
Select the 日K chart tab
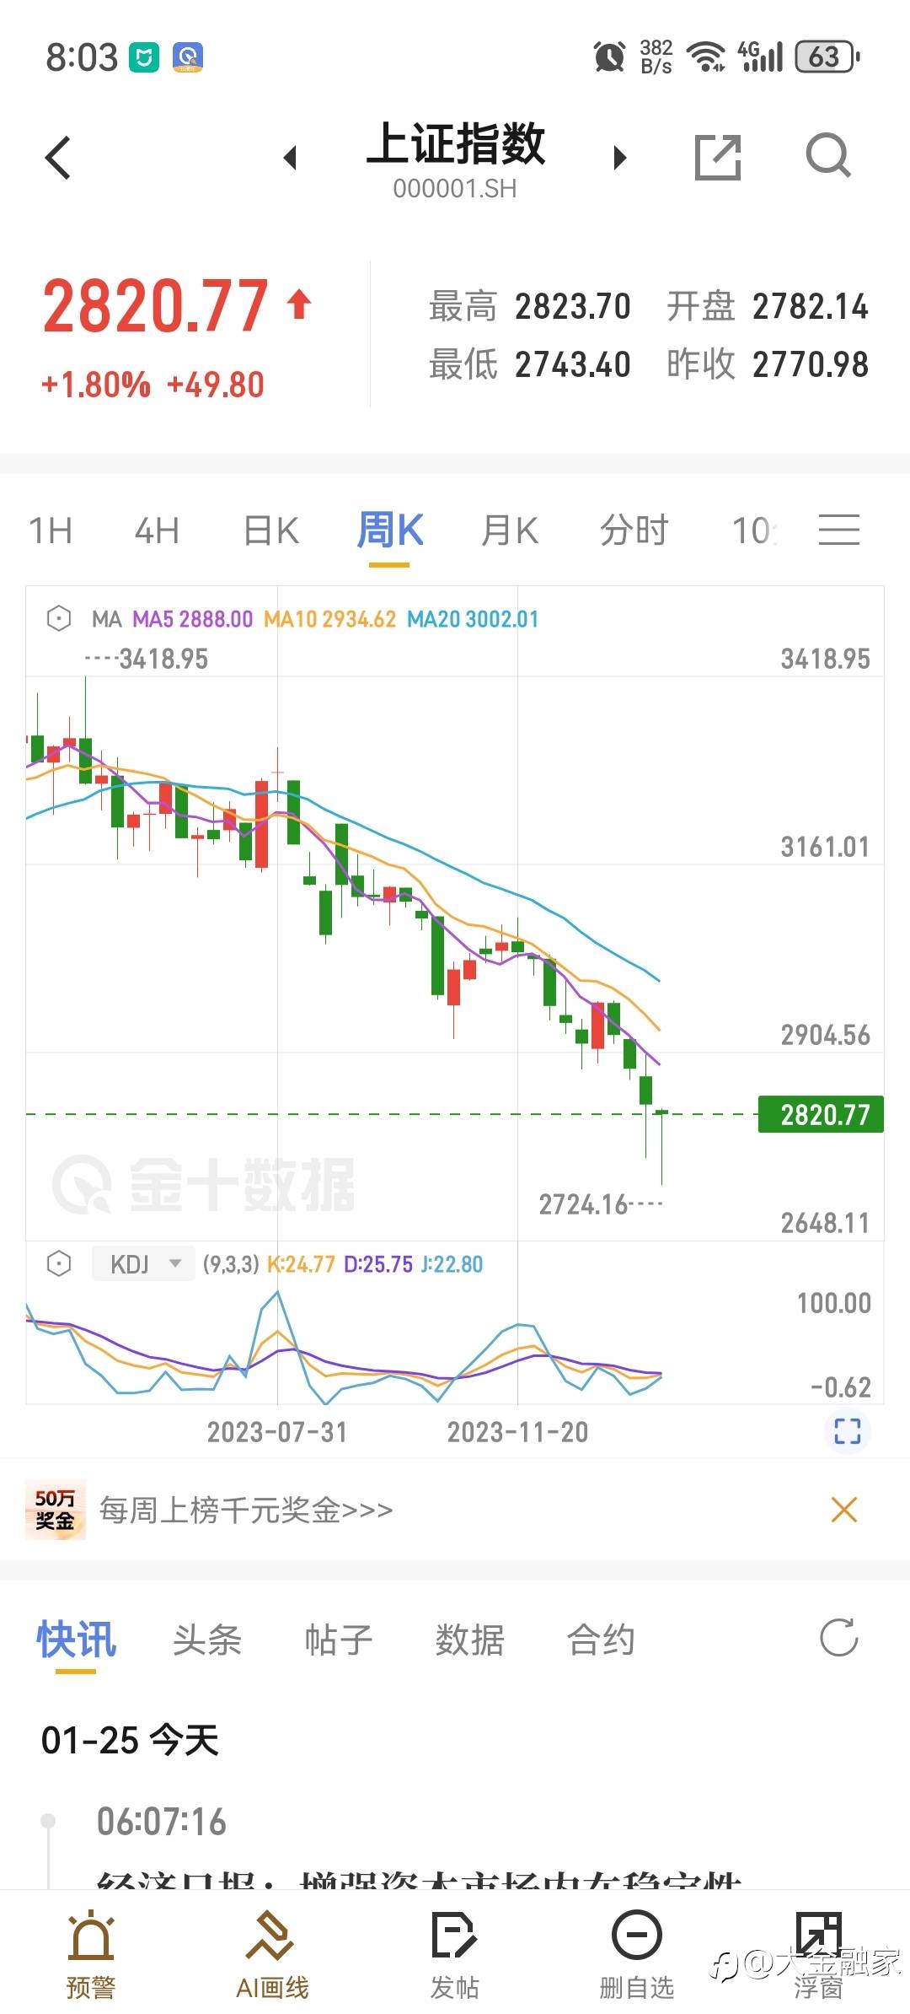(x=270, y=531)
